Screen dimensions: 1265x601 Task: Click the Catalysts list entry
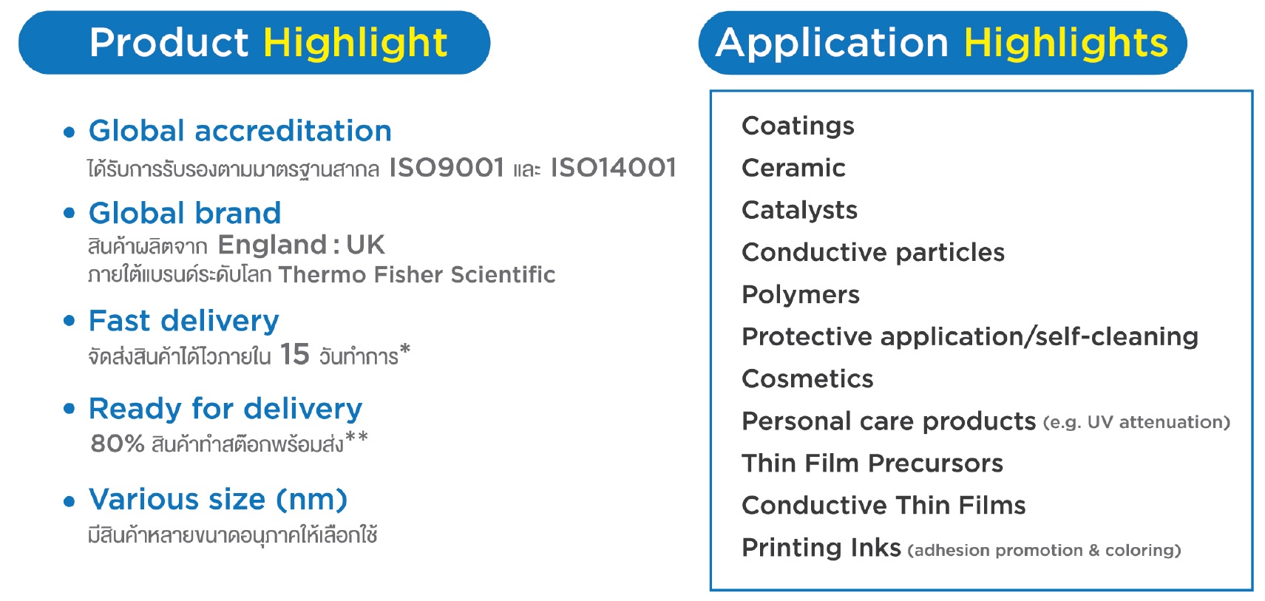tap(799, 210)
